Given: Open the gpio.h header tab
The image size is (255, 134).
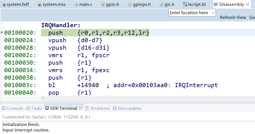Looking at the screenshot, I should tap(110, 4).
